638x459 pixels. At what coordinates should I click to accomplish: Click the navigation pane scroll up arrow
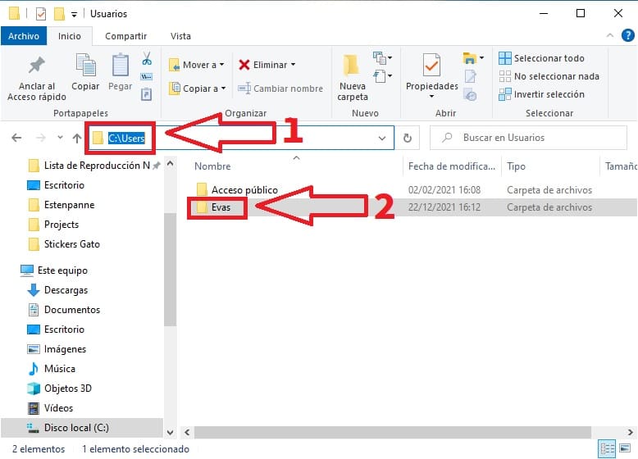[170, 163]
